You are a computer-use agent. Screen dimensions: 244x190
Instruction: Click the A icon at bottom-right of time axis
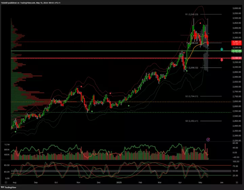[237, 182]
